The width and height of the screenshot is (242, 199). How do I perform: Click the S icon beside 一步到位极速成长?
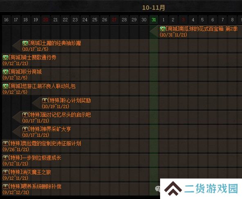pyautogui.click(x=5, y=158)
